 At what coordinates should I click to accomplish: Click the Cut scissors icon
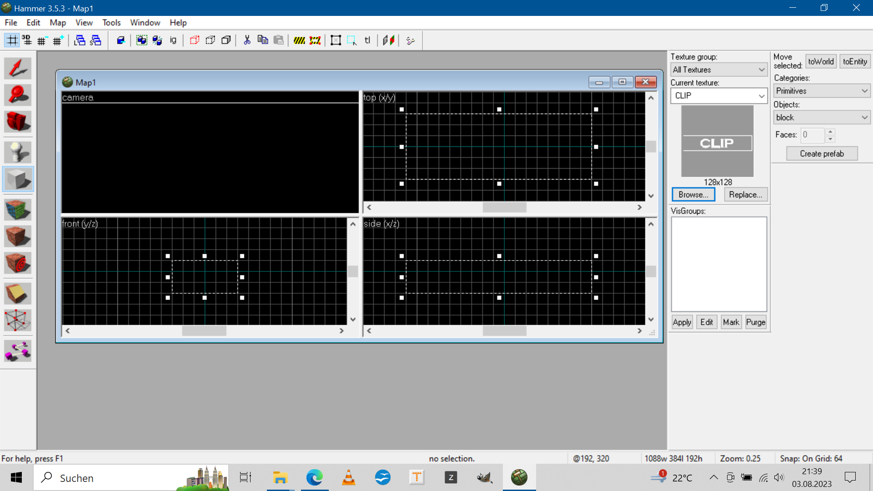coord(247,40)
